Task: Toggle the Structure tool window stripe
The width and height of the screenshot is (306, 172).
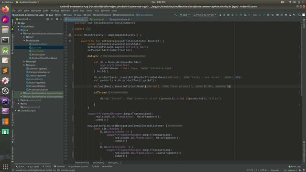Action: tap(12, 119)
